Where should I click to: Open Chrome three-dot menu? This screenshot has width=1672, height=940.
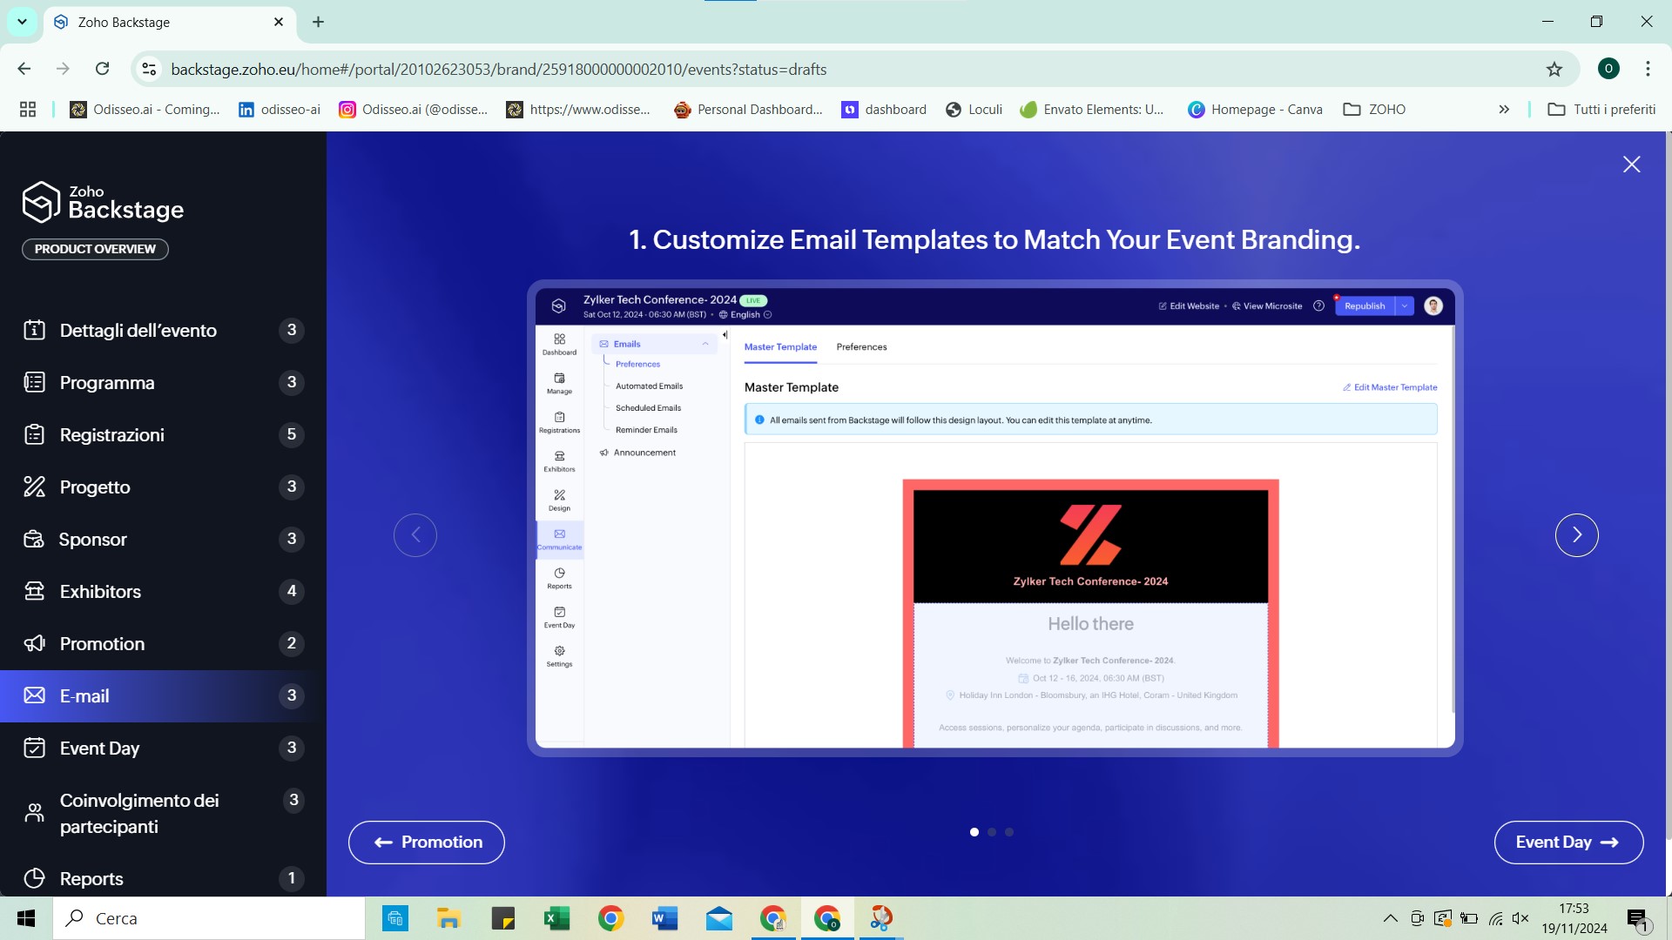click(1648, 69)
